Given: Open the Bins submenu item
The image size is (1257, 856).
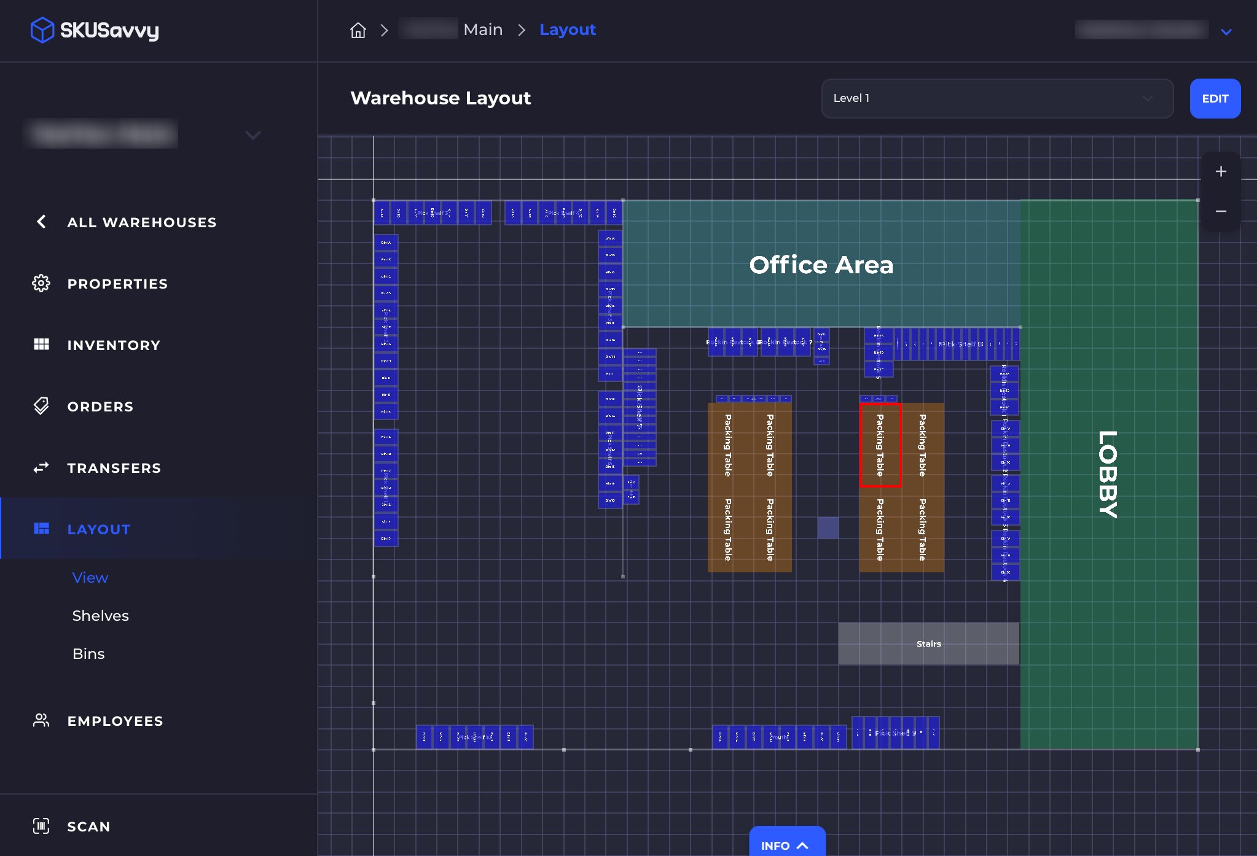Looking at the screenshot, I should click(x=88, y=653).
